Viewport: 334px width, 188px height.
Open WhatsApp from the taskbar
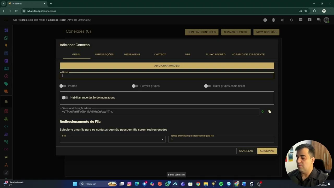point(168,184)
